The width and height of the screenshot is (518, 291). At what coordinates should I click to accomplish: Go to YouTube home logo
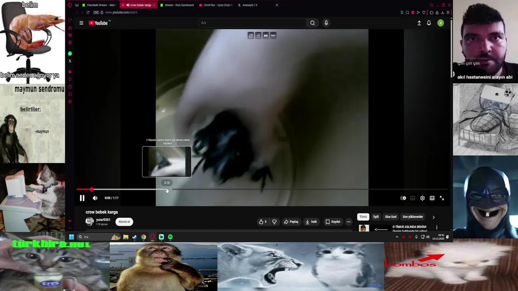click(99, 23)
